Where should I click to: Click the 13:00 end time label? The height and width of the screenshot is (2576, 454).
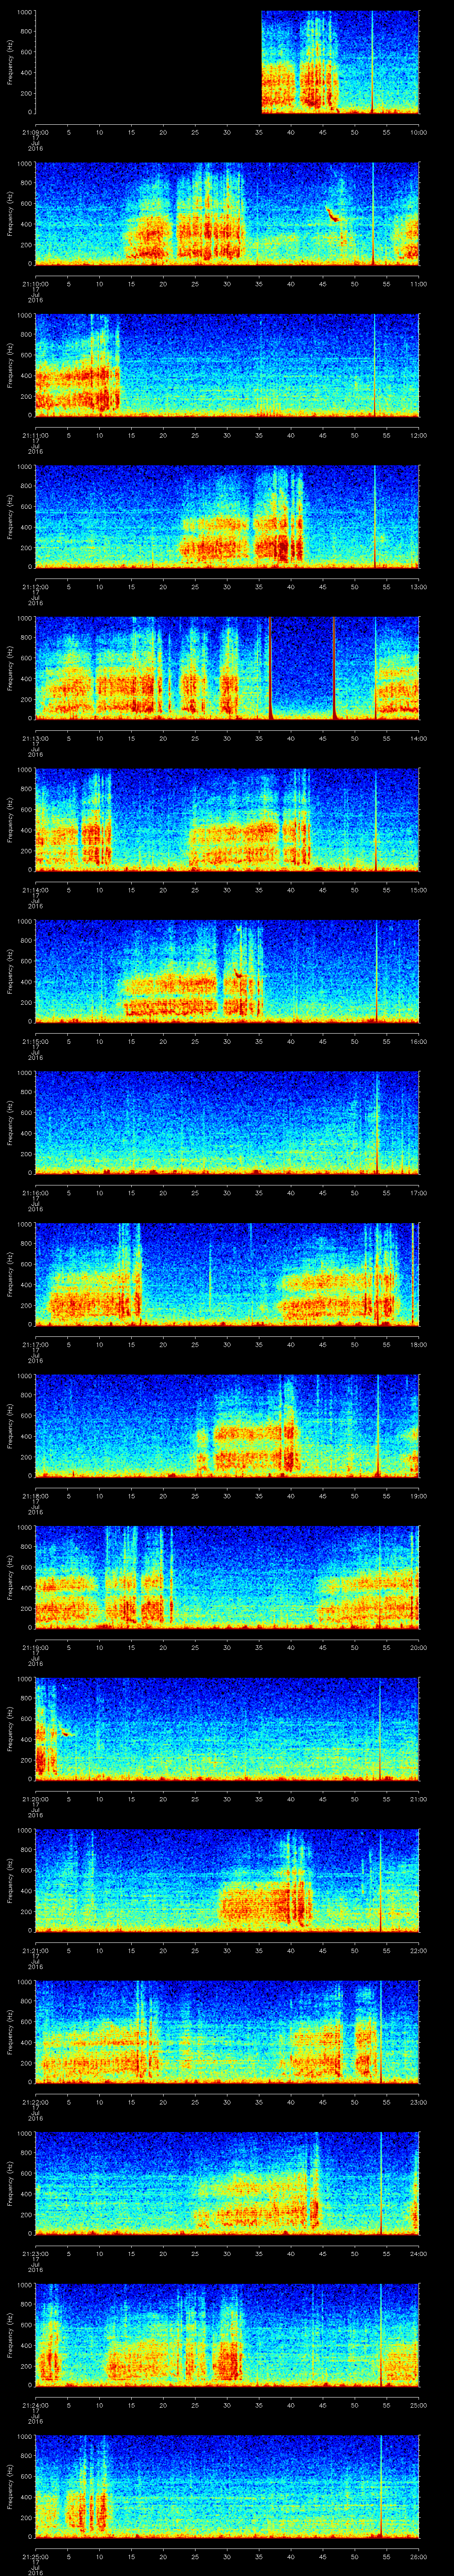pos(418,586)
